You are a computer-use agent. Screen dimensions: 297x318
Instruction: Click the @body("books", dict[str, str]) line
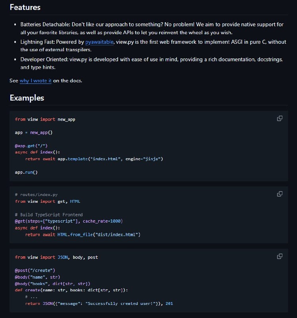pos(52,283)
